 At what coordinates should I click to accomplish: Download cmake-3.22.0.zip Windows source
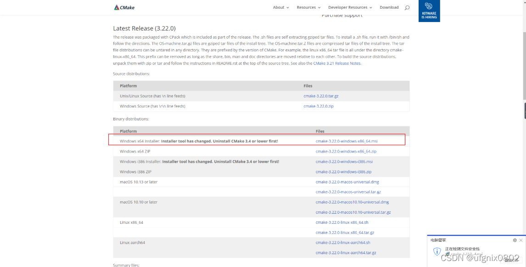tap(319, 106)
